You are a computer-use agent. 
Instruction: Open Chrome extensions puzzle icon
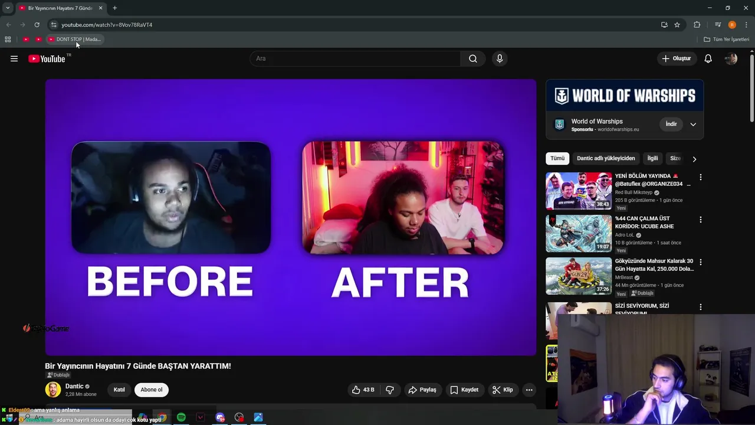coord(697,25)
